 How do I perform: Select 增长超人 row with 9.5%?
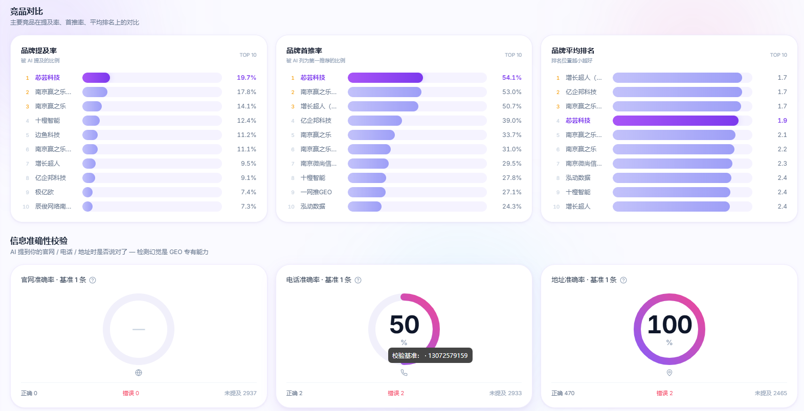[139, 164]
